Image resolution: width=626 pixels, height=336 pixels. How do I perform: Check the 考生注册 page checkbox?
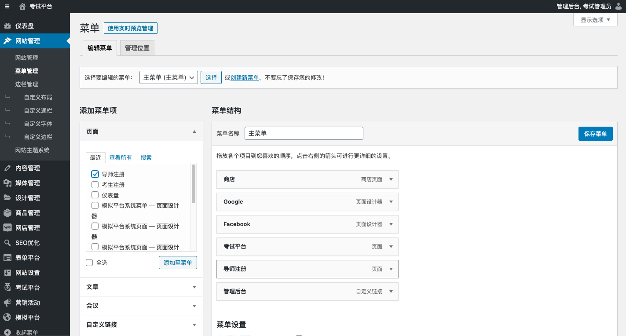pyautogui.click(x=95, y=185)
